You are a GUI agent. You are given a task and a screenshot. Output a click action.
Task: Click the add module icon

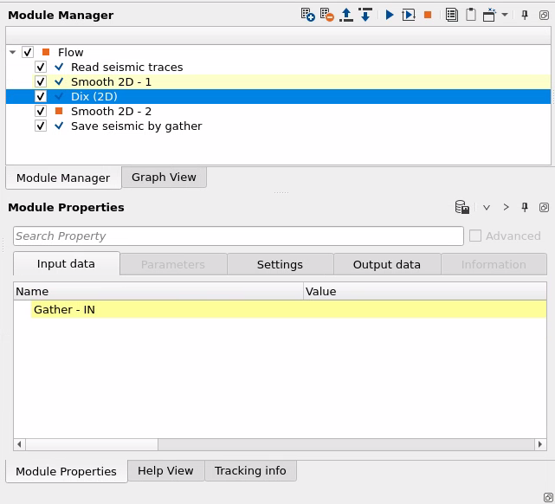[308, 15]
